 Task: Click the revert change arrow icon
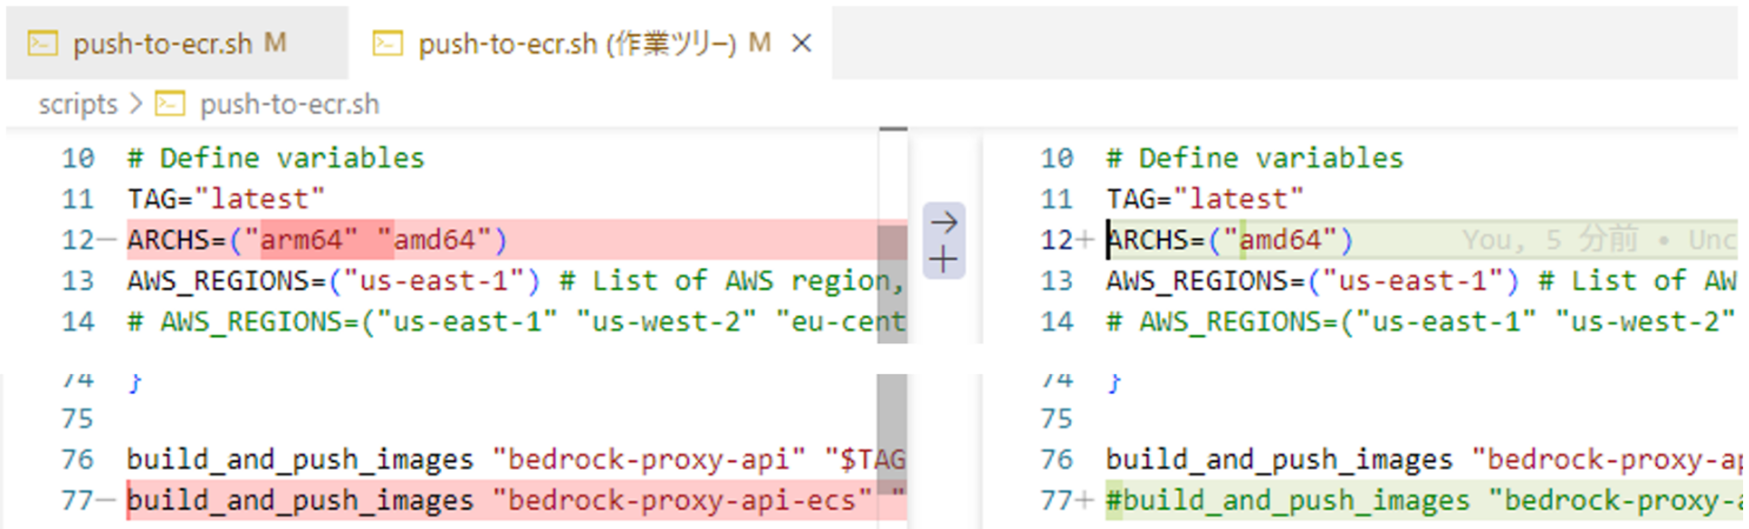tap(944, 222)
